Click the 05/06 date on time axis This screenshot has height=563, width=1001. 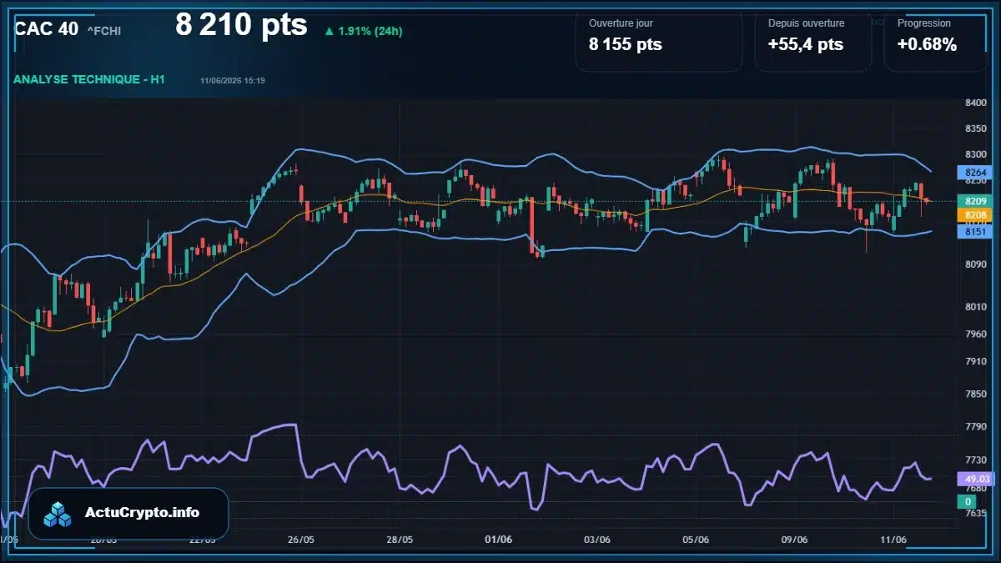coord(696,540)
